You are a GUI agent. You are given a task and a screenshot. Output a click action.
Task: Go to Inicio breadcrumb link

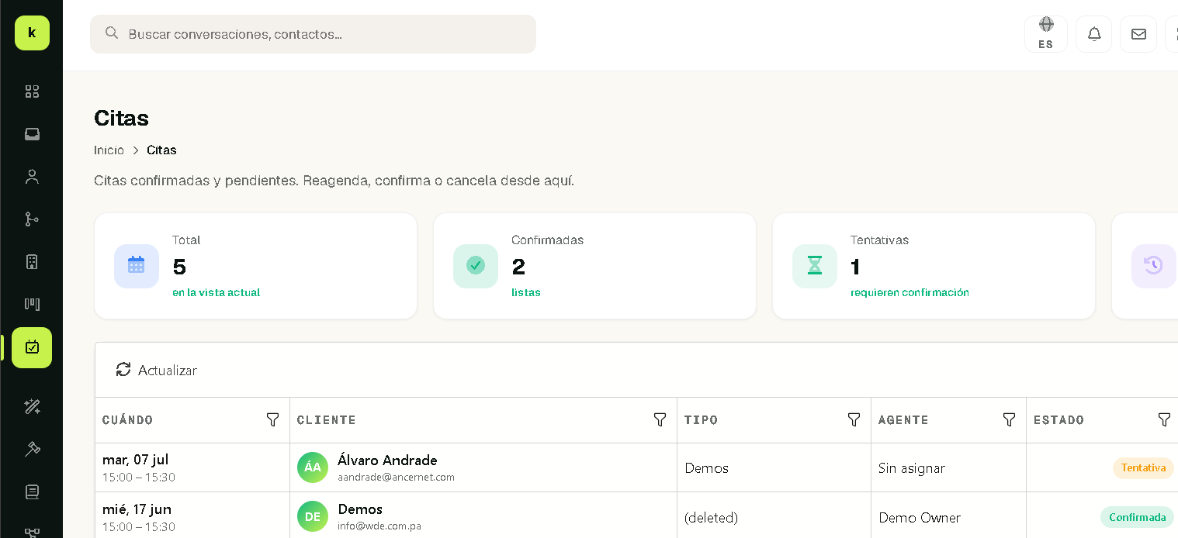tap(109, 150)
